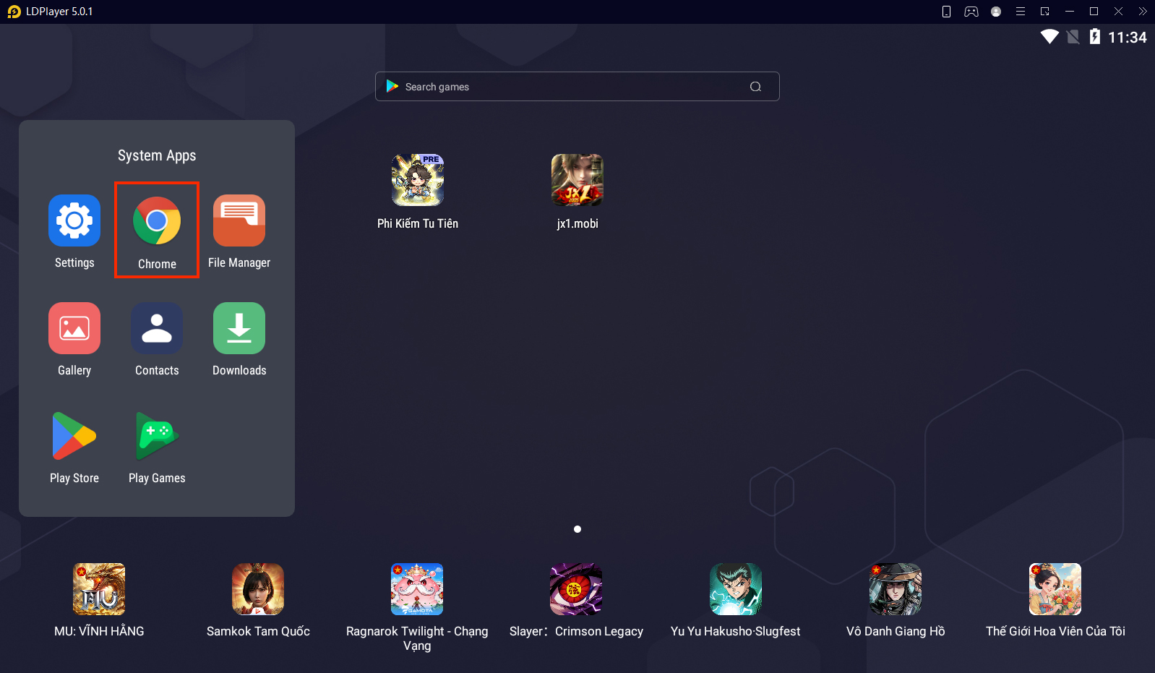Click the Search games input field

pyautogui.click(x=564, y=87)
